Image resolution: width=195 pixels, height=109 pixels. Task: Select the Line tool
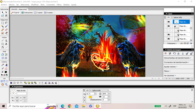click(3, 41)
